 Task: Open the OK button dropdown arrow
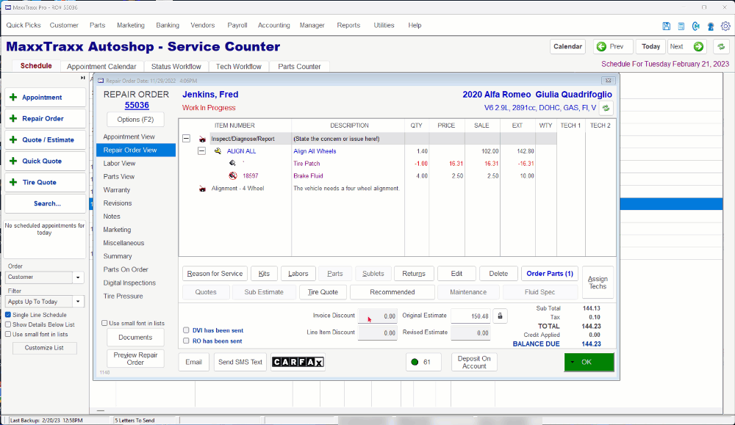pos(573,363)
